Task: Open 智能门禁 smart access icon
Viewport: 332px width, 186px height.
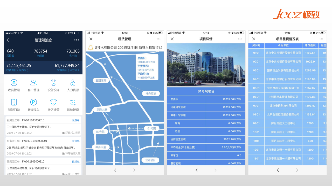Action: (x=14, y=102)
